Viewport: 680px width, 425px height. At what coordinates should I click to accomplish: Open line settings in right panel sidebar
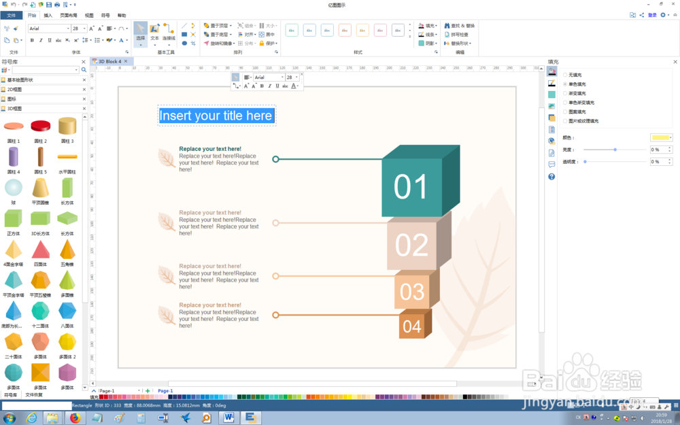click(x=551, y=83)
